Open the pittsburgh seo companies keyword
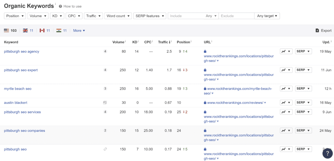 24,131
